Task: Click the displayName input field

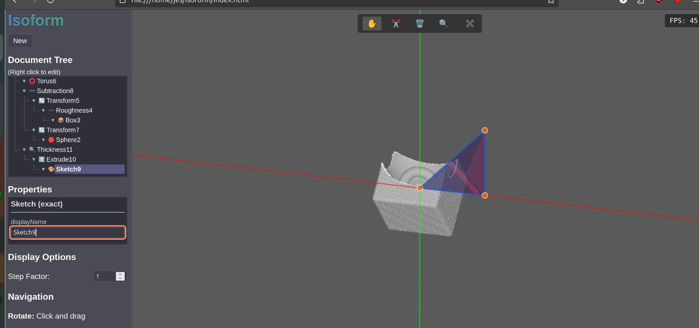Action: click(68, 232)
